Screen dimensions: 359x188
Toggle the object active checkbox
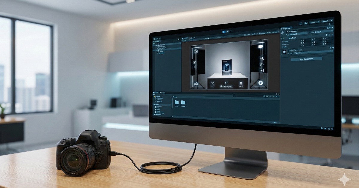pos(287,32)
